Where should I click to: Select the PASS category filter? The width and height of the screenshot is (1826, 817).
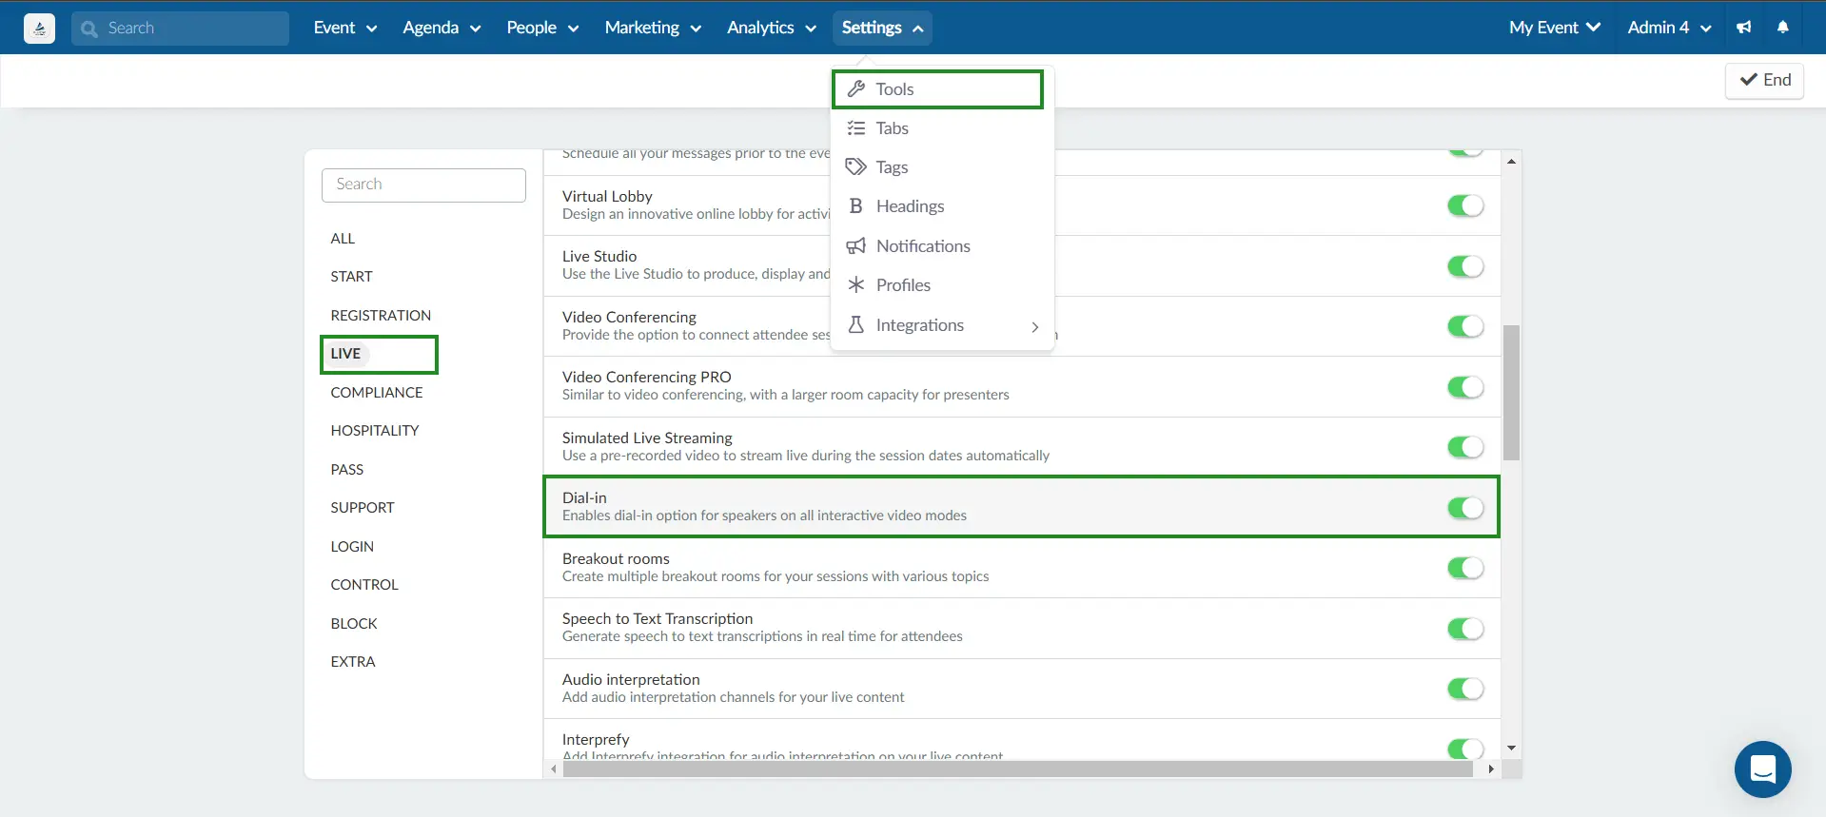coord(347,469)
